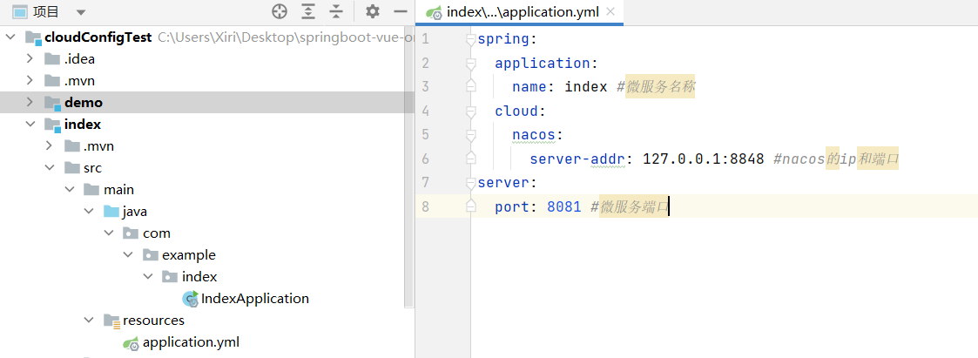Click the demo module folder icon
The image size is (978, 358).
(52, 103)
